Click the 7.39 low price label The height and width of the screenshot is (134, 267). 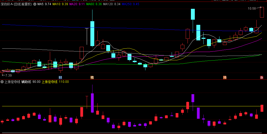pyautogui.click(x=8, y=75)
